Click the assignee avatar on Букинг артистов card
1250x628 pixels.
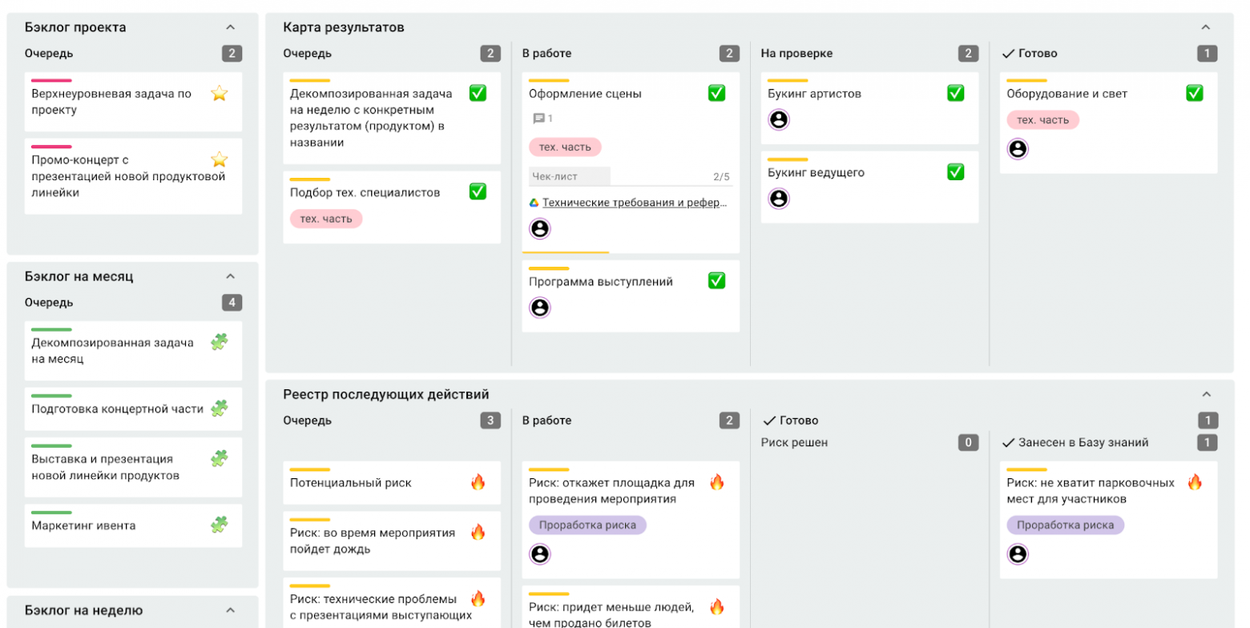click(x=780, y=119)
